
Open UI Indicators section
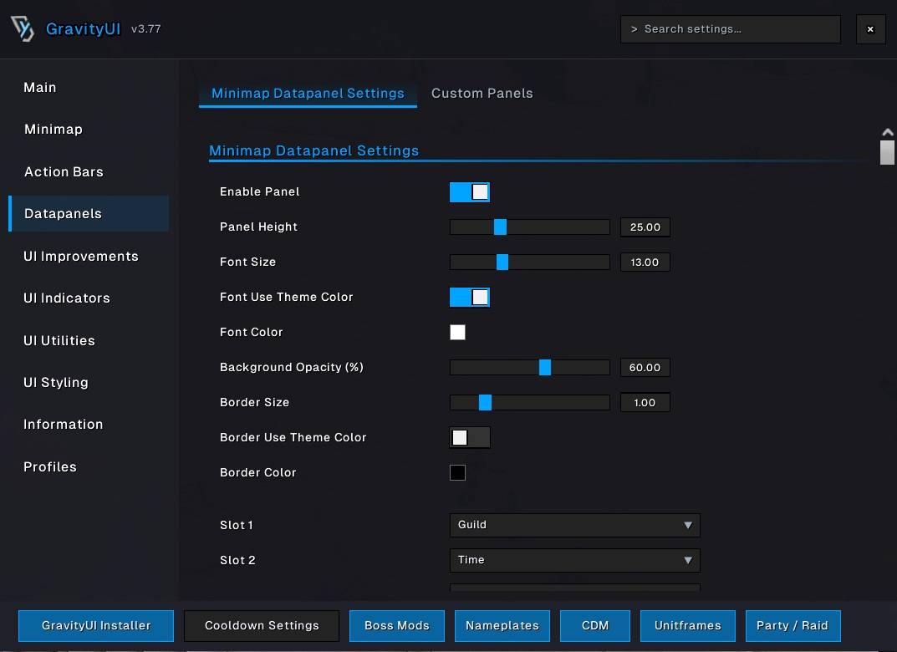click(x=66, y=298)
